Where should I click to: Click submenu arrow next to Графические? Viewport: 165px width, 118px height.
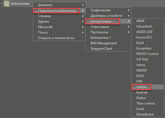click(x=129, y=10)
